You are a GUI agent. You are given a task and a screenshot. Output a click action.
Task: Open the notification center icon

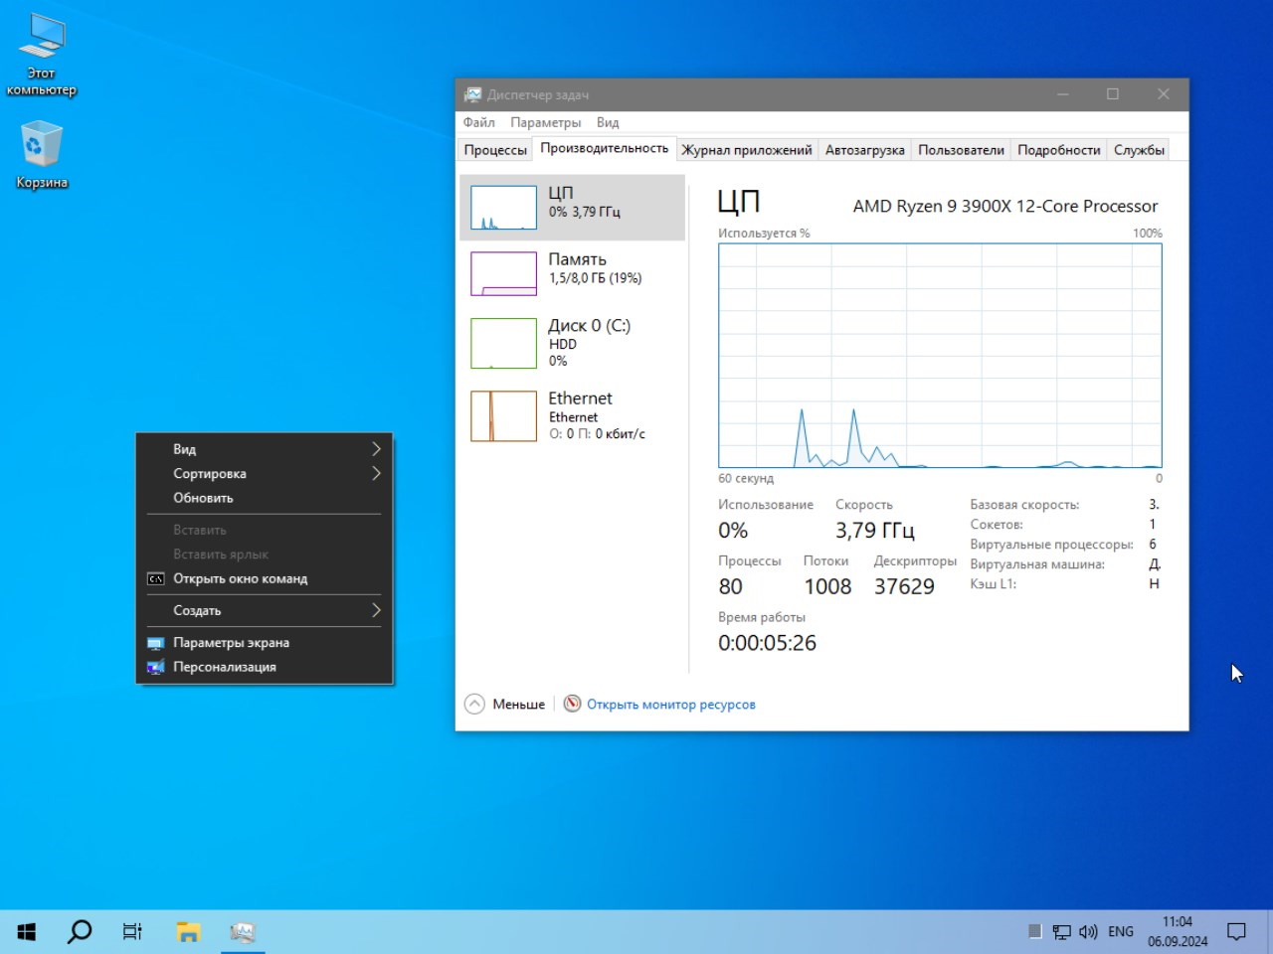[1236, 931]
